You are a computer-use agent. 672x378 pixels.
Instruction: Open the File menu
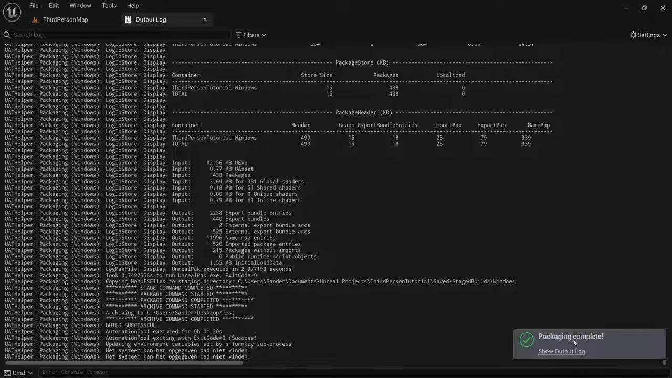pos(34,5)
